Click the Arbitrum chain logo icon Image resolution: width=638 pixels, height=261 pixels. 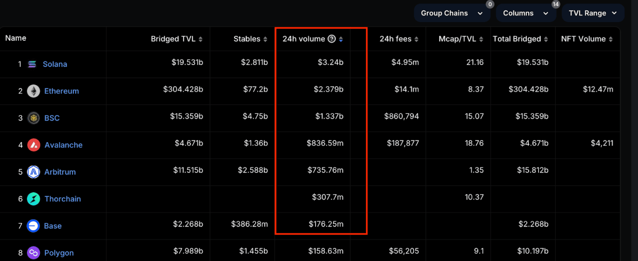[x=33, y=172]
